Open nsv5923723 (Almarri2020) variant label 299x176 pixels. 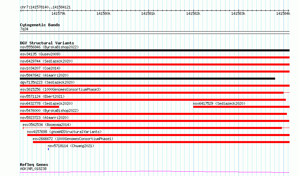click(x=44, y=118)
